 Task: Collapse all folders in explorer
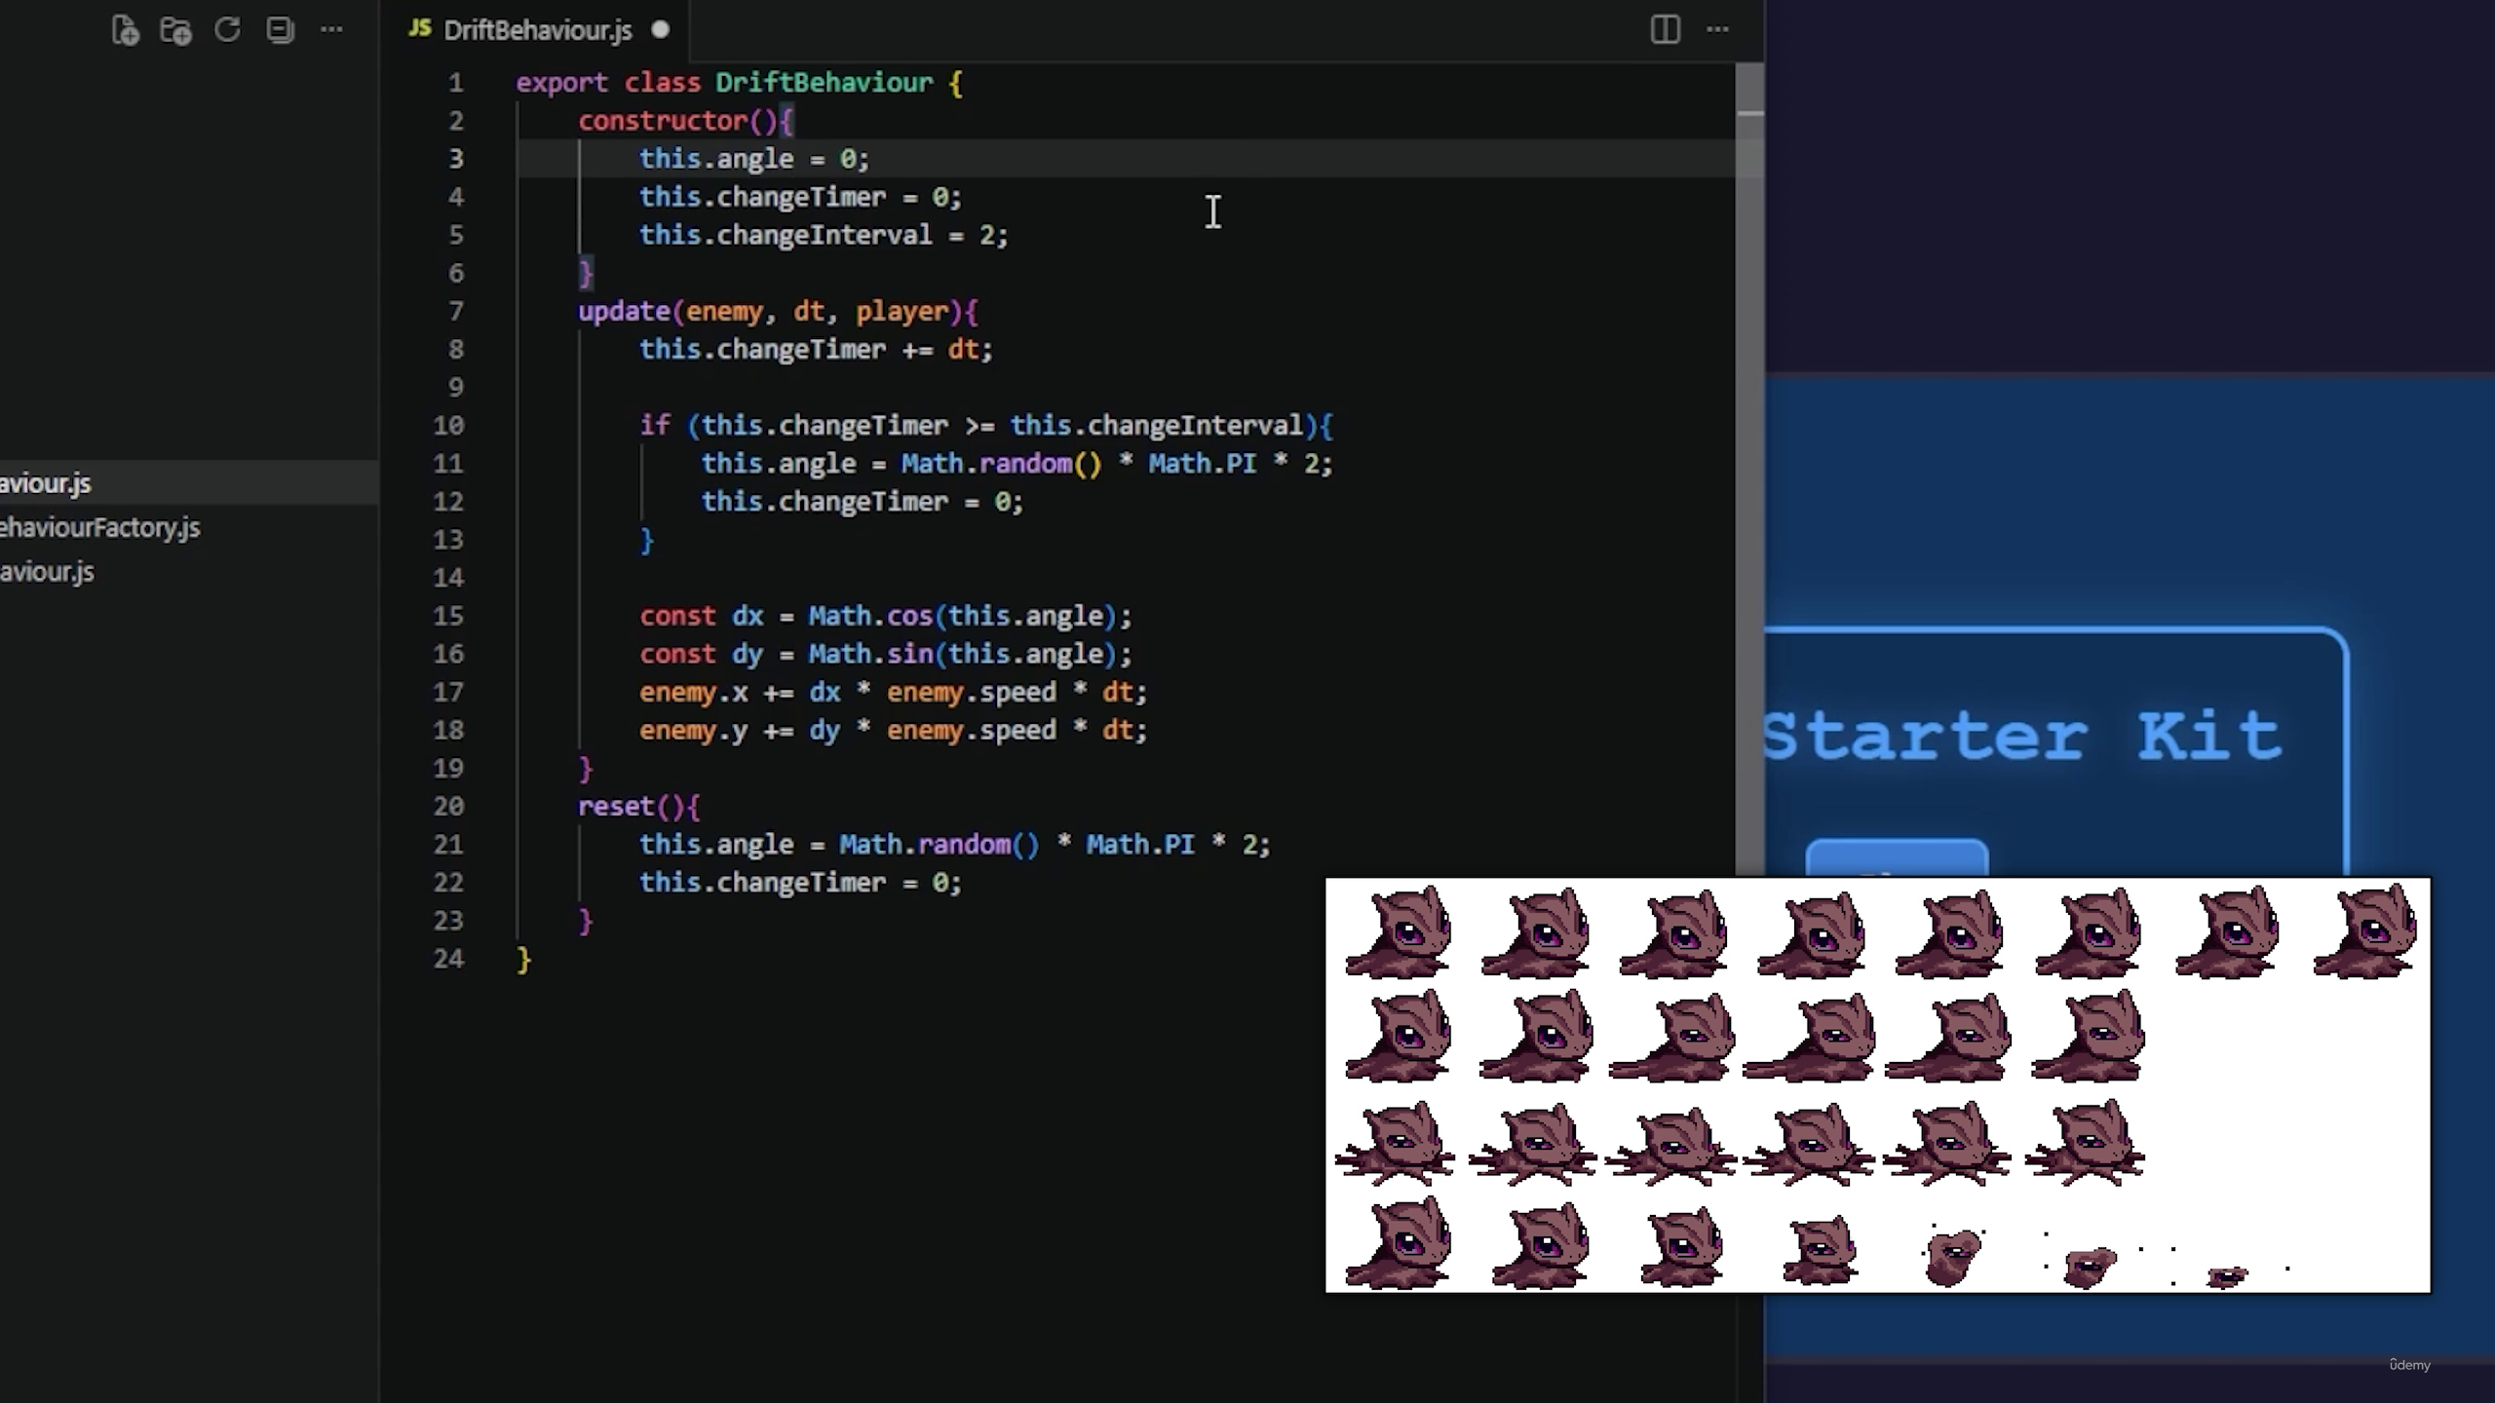(x=281, y=29)
